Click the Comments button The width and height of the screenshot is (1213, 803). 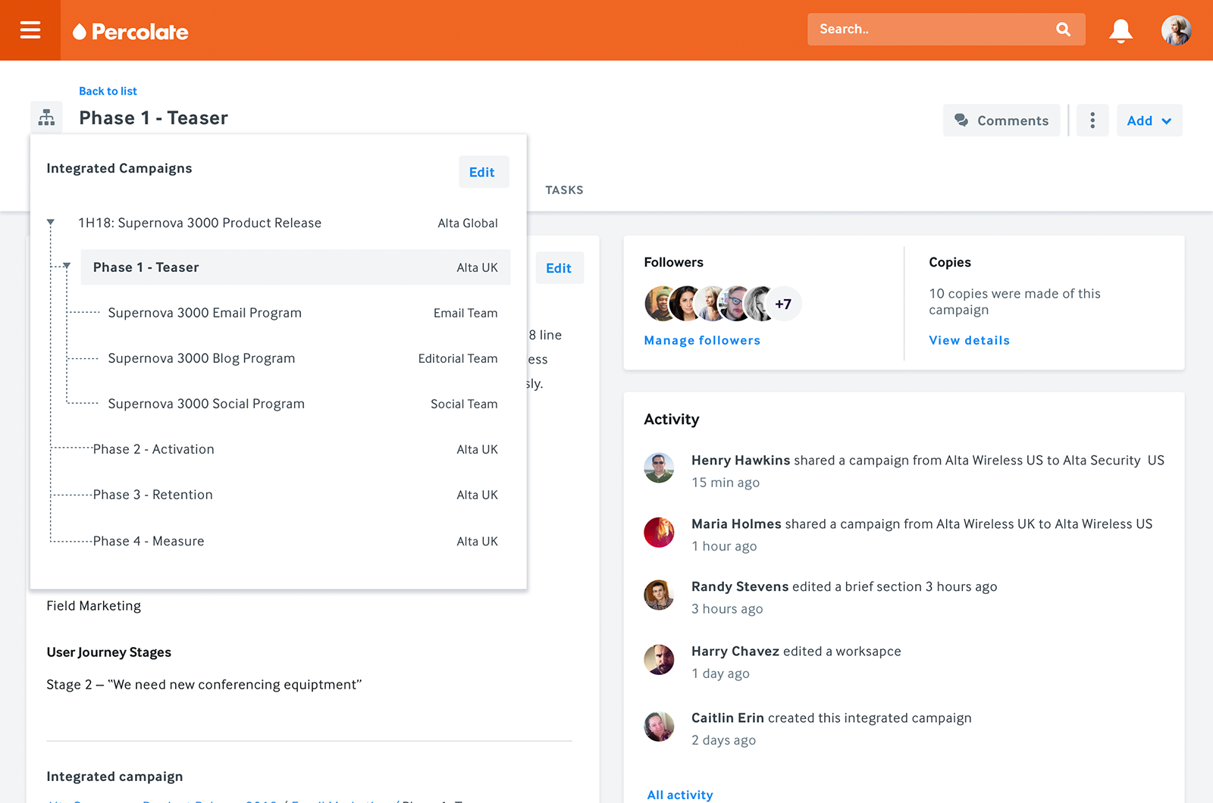(1001, 120)
